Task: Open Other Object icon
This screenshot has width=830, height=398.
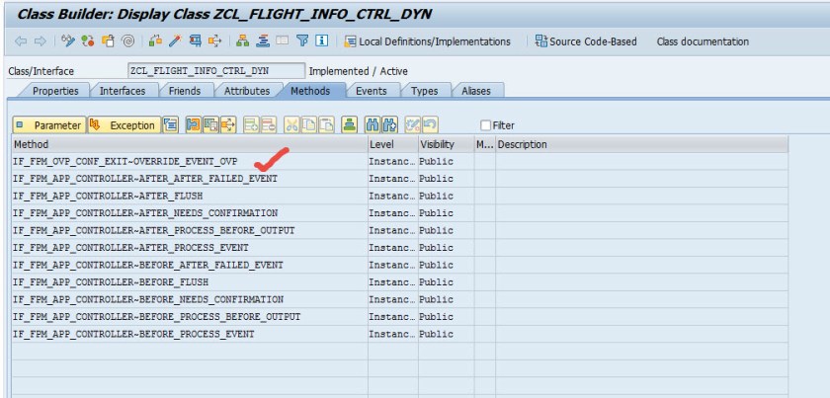Action: click(108, 41)
